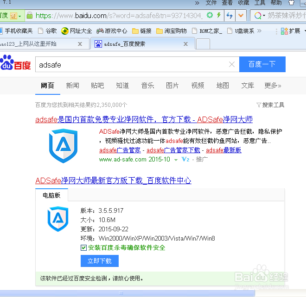
Task: Open the 文件 menu
Action: coord(211,3)
